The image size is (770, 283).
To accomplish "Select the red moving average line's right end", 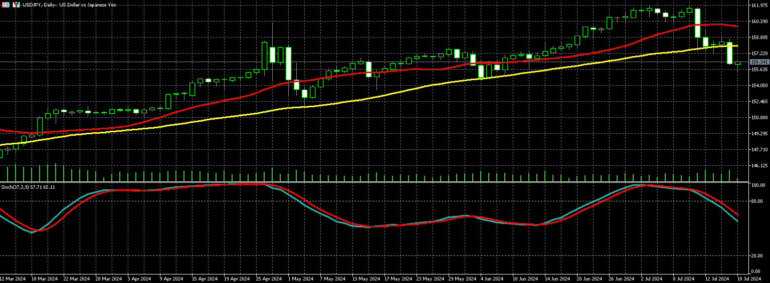I will coord(737,26).
